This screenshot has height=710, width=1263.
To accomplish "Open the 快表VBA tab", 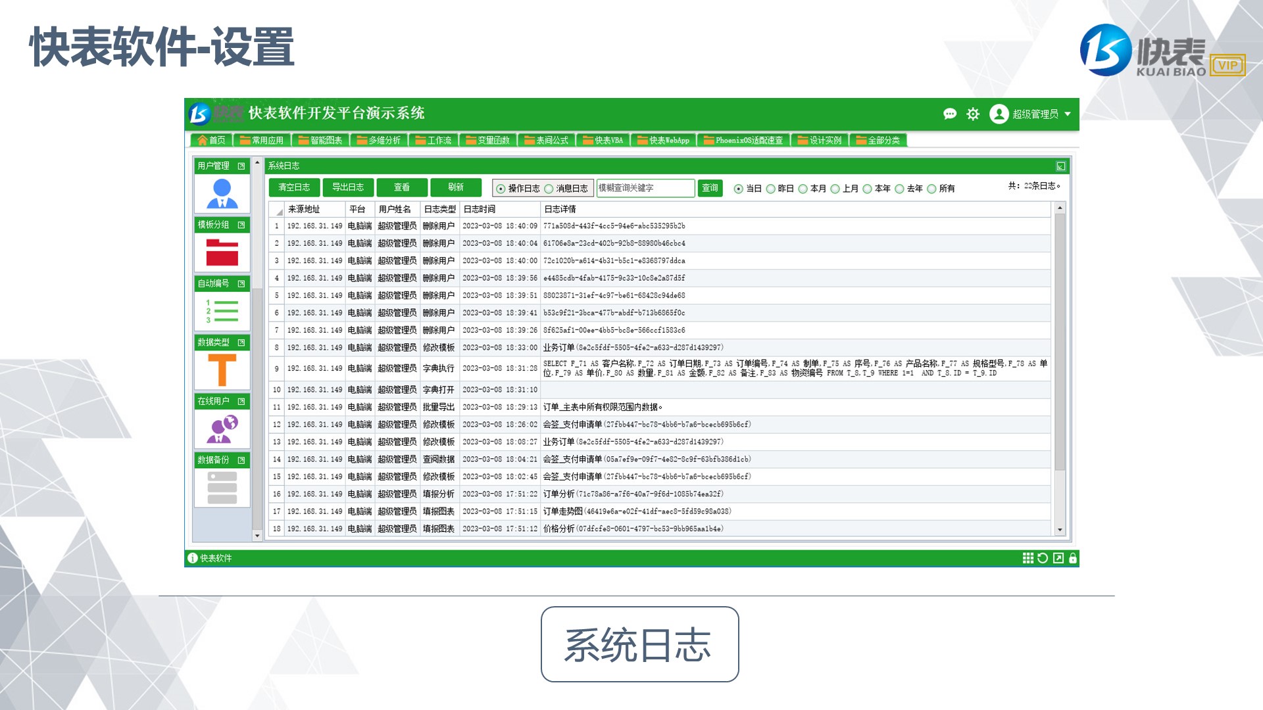I will (603, 140).
